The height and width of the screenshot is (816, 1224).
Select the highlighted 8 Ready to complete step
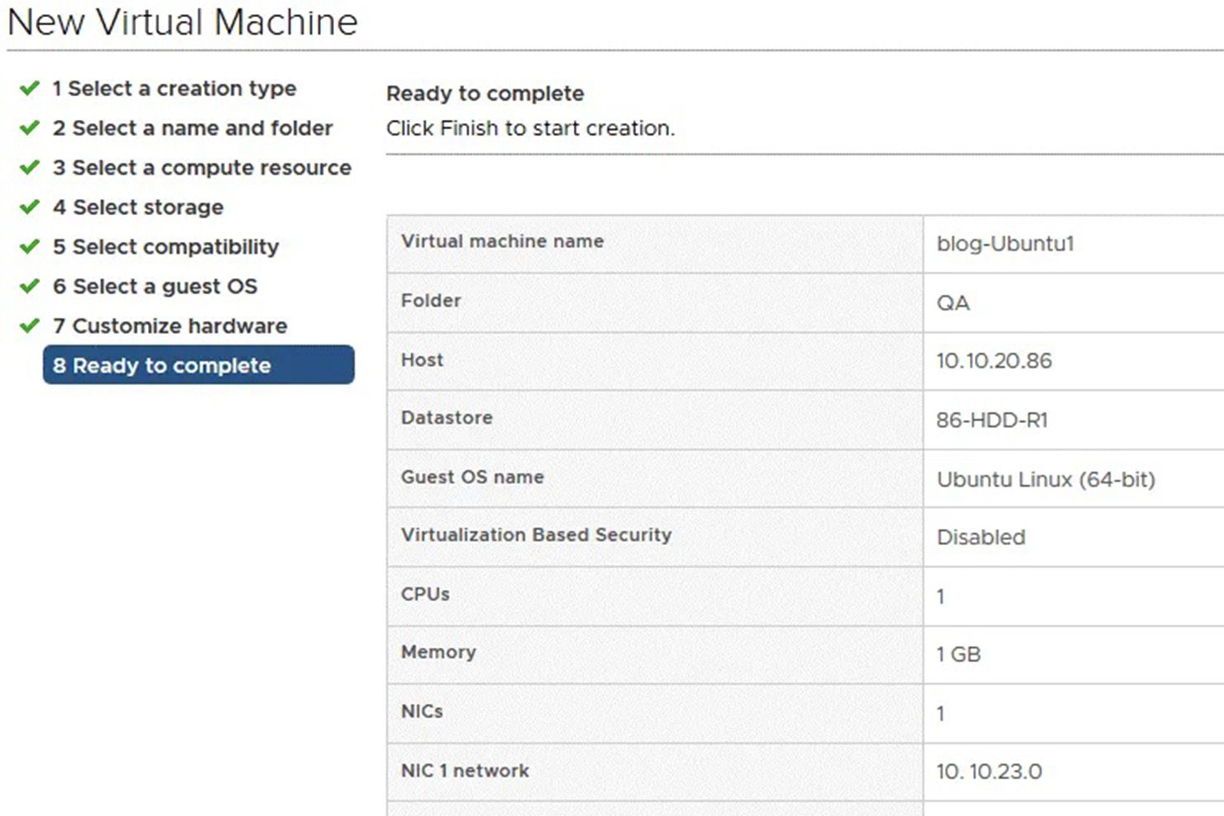click(x=198, y=365)
